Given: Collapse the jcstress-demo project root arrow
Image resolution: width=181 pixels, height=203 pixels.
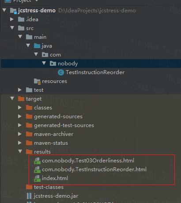Looking at the screenshot, I should pos(4,10).
